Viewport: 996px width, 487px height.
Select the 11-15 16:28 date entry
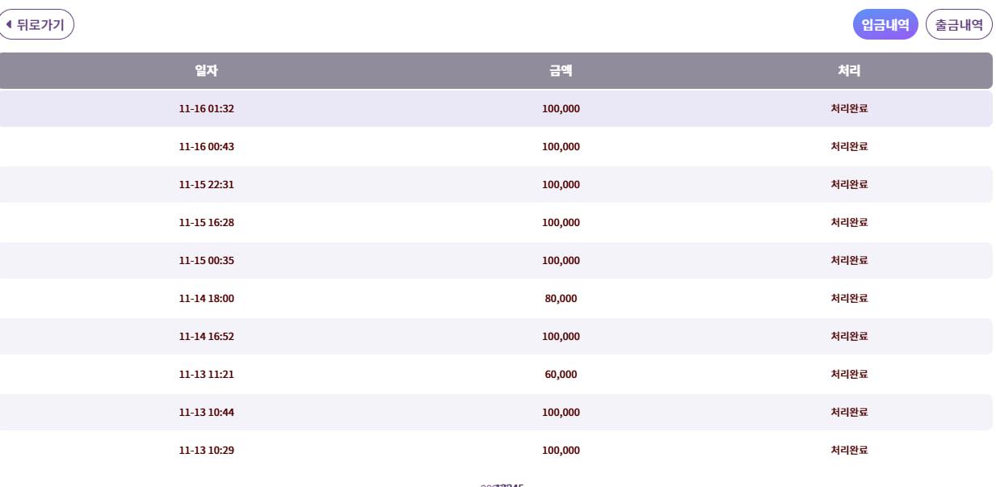tap(206, 223)
